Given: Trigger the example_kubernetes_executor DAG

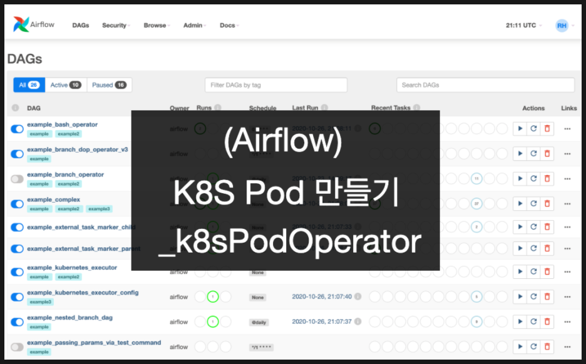Looking at the screenshot, I should point(520,272).
